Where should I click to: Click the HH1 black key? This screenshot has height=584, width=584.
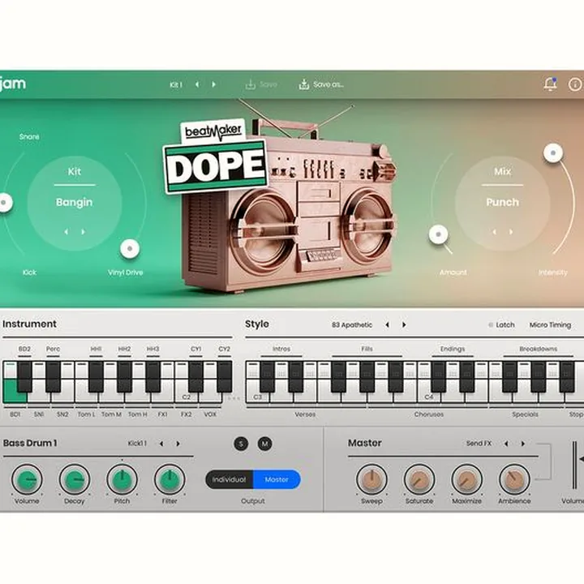click(96, 376)
